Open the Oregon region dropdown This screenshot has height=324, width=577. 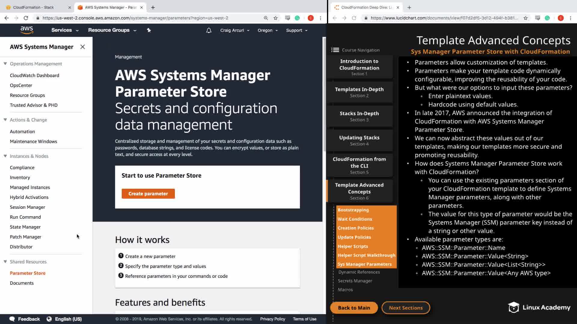(x=267, y=30)
